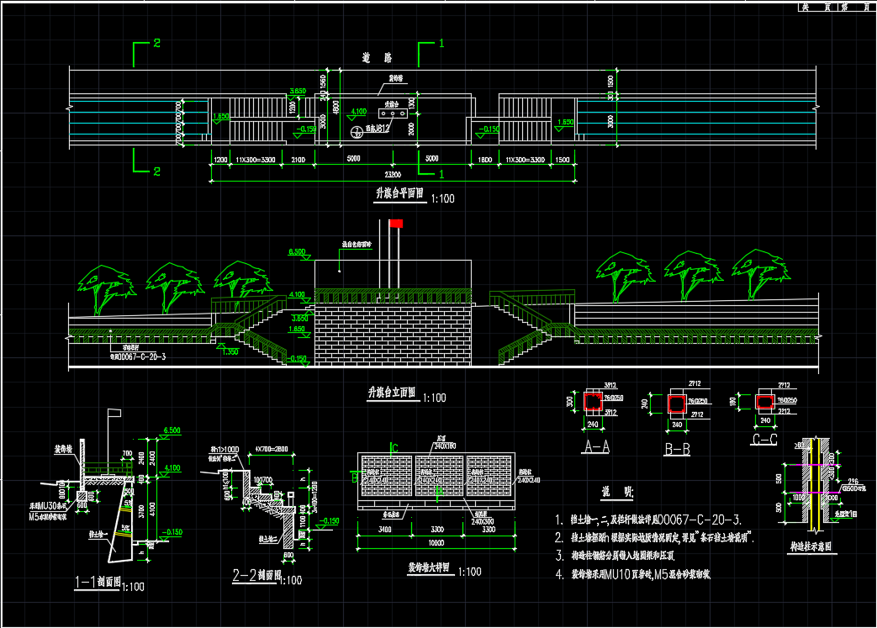Click the 4.100 elevation mark in the plan view
Screen dimensions: 877x628
tap(358, 112)
